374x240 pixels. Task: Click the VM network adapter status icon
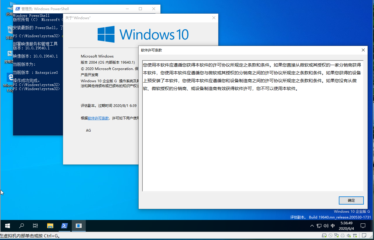tap(337, 236)
